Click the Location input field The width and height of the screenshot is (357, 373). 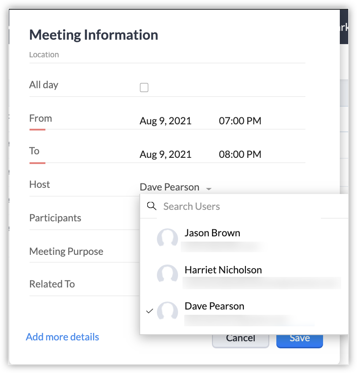167,55
